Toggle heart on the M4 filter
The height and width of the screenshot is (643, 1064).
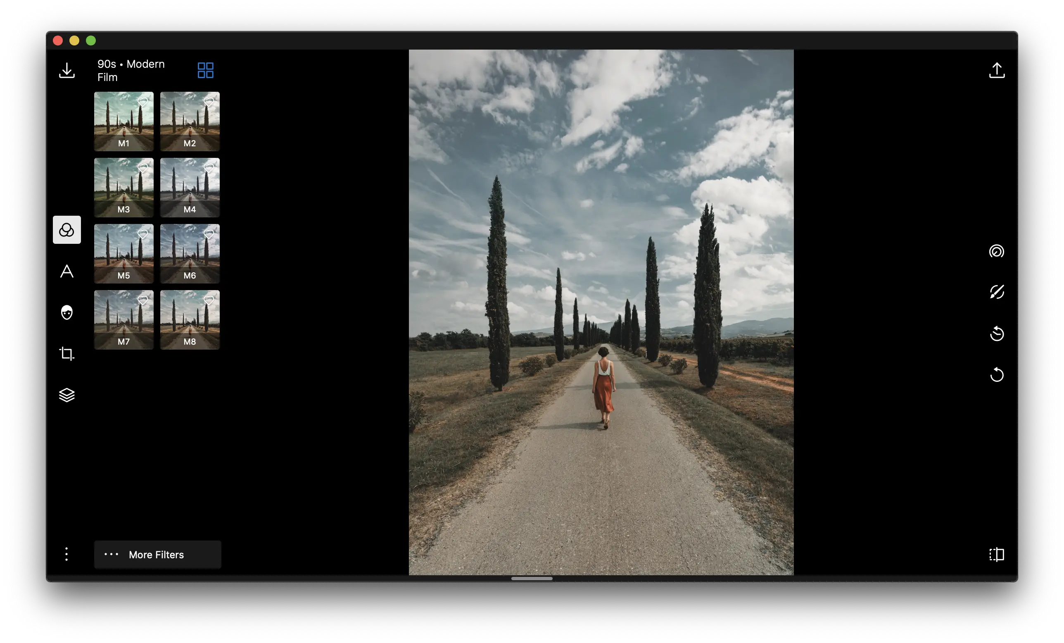coord(209,168)
